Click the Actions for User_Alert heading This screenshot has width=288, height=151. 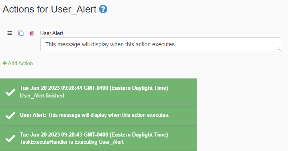pyautogui.click(x=49, y=9)
